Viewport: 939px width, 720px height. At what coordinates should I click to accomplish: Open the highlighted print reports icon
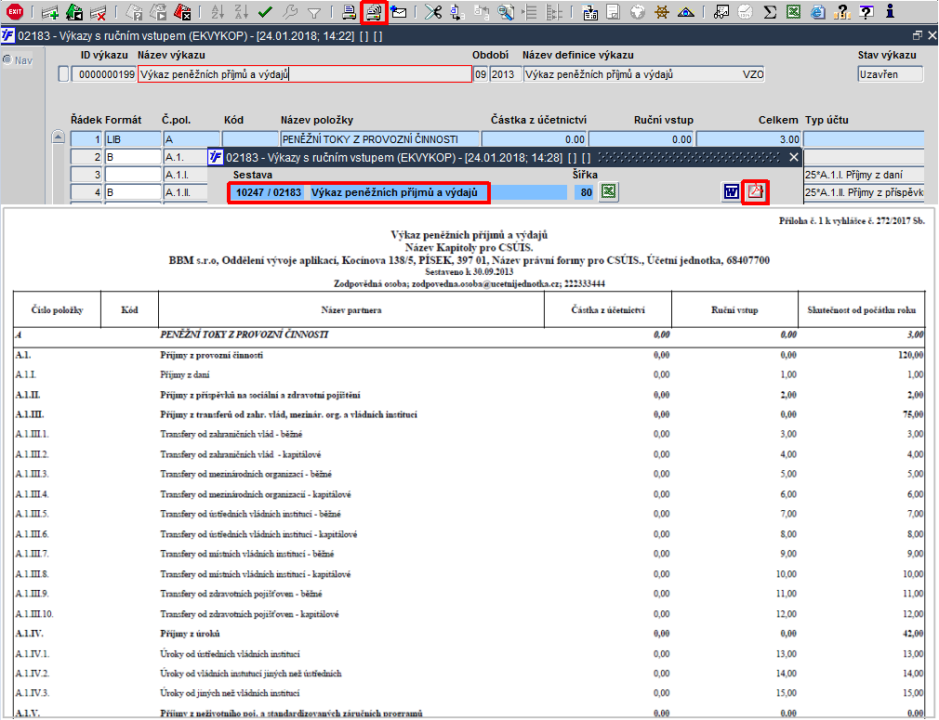(x=373, y=13)
